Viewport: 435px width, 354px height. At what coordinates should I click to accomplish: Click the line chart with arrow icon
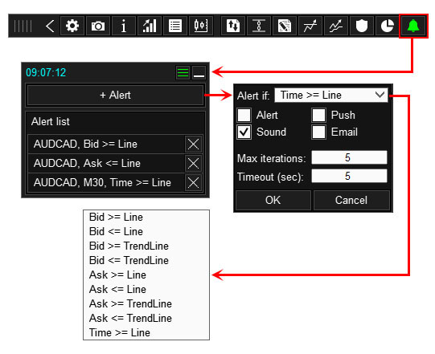(x=310, y=26)
